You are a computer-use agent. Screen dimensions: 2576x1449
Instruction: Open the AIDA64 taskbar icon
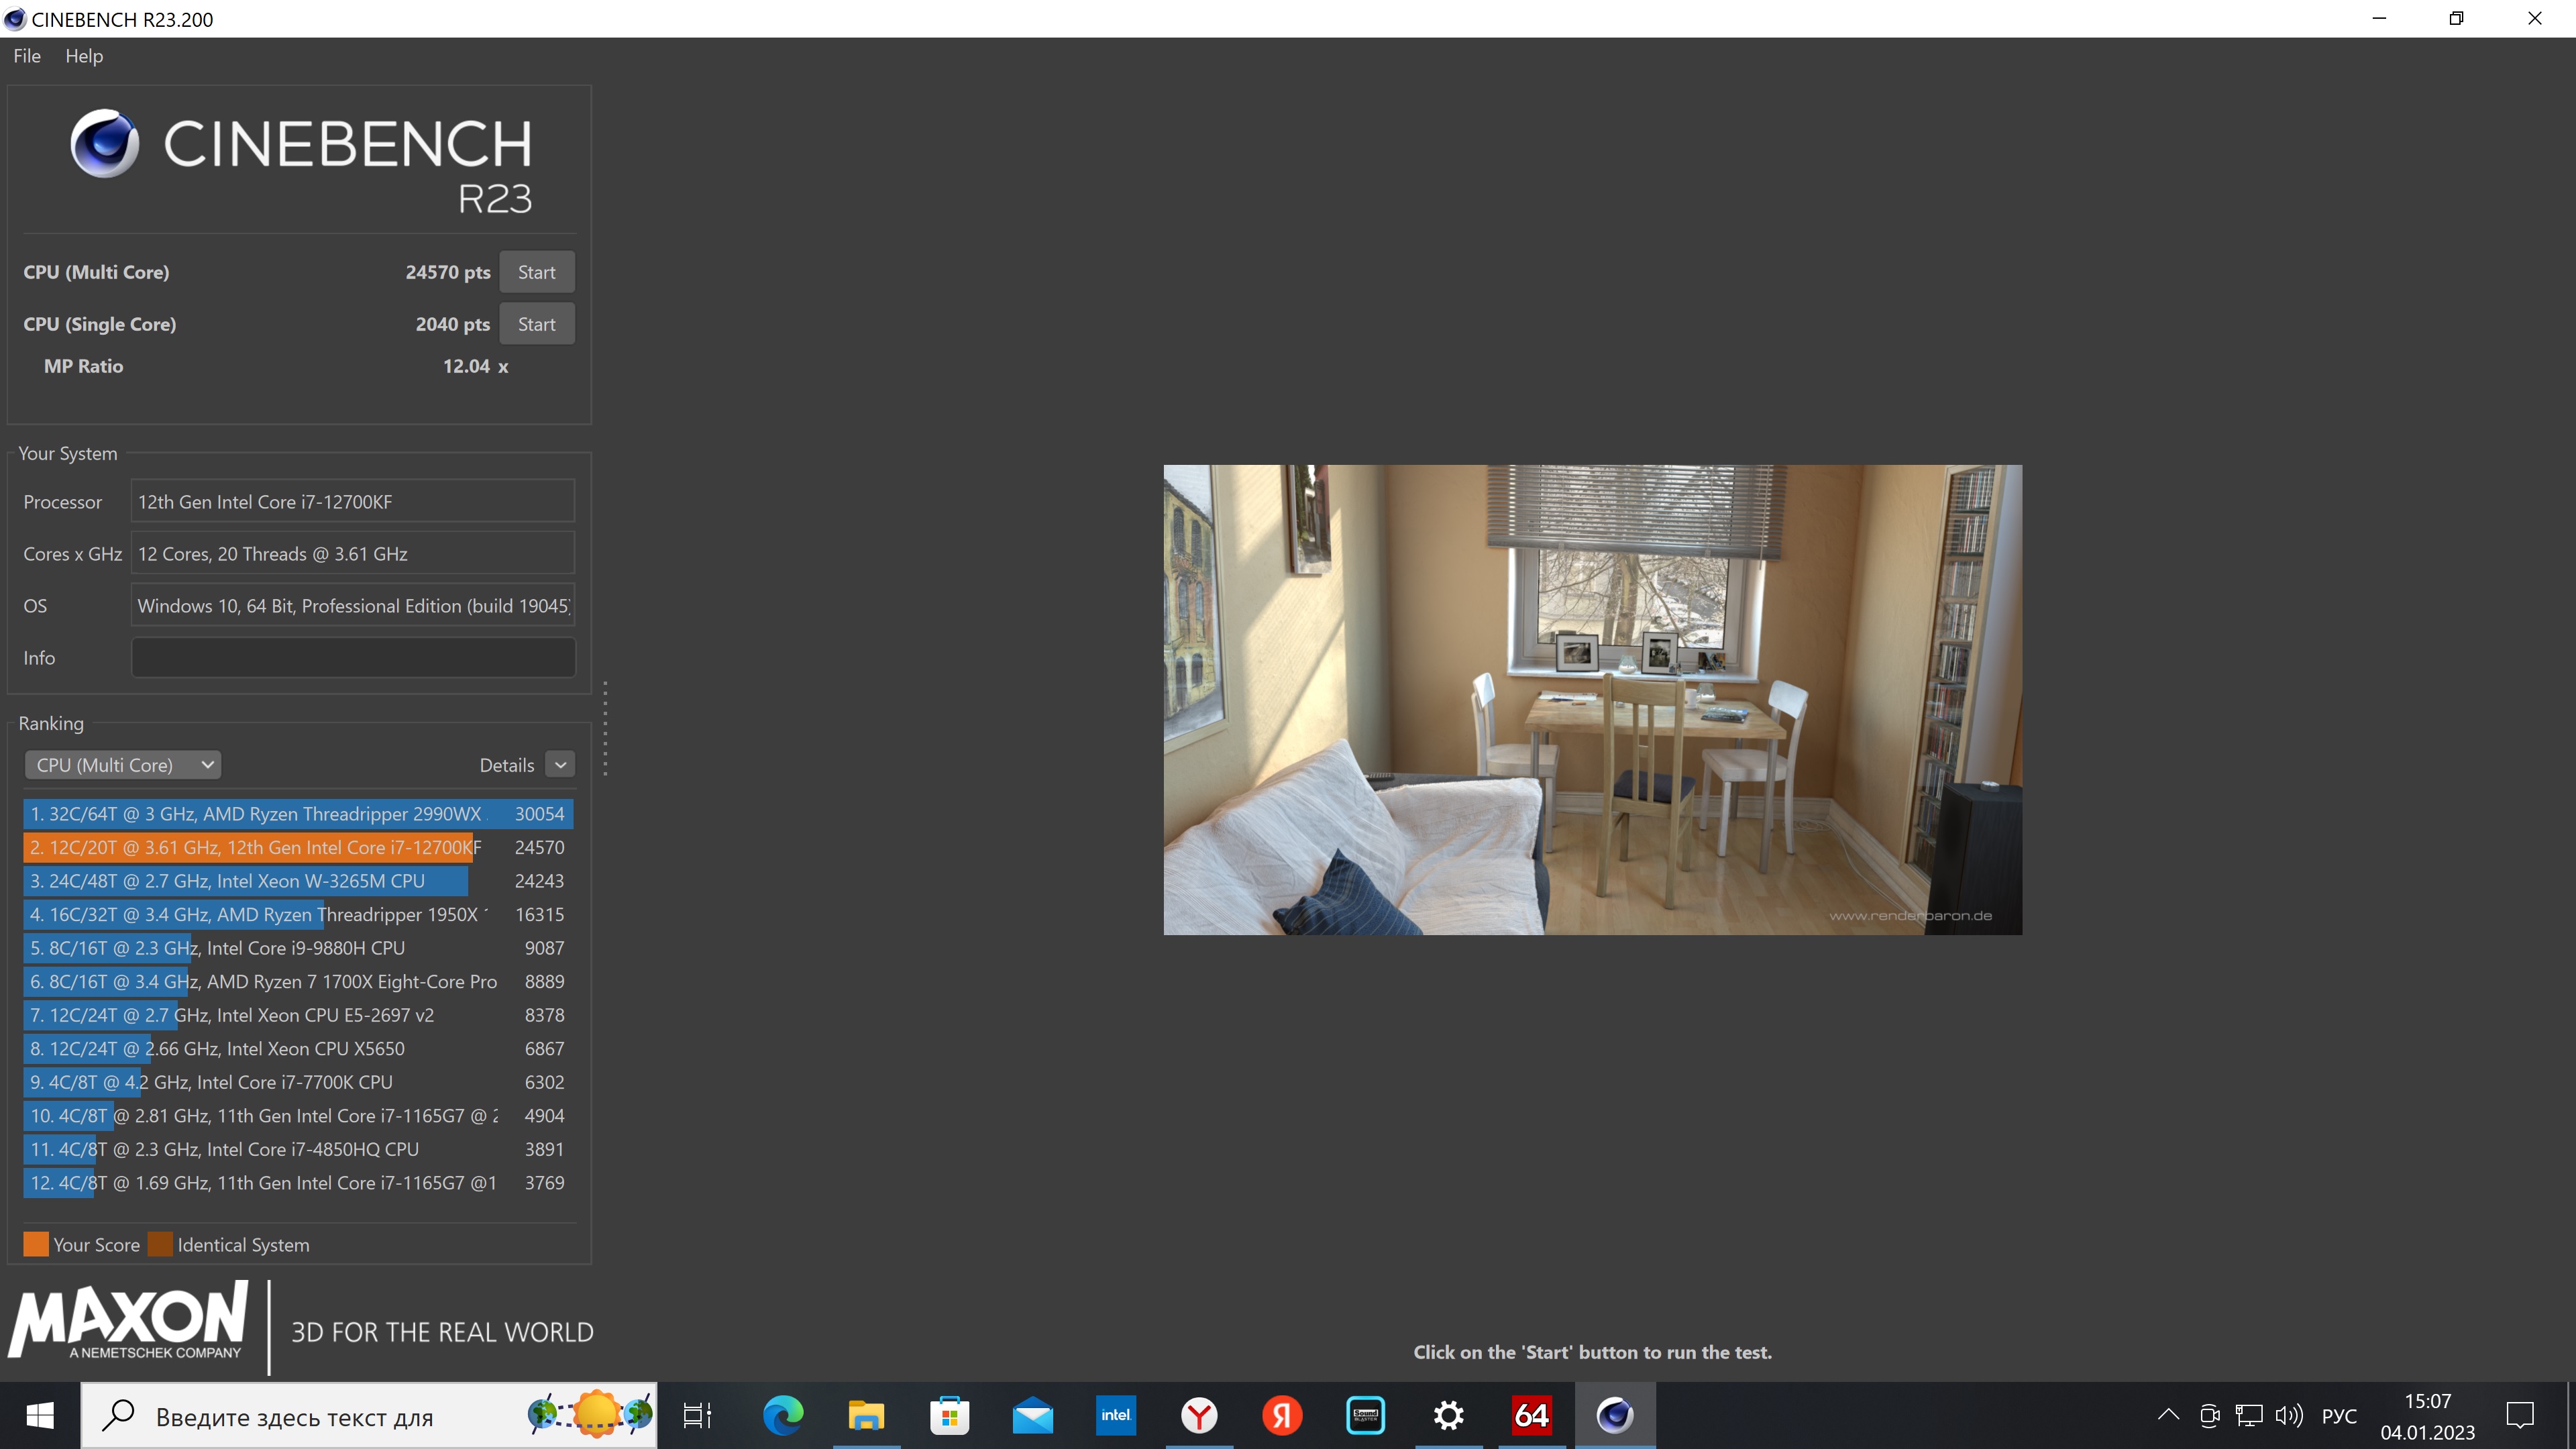(x=1531, y=1415)
